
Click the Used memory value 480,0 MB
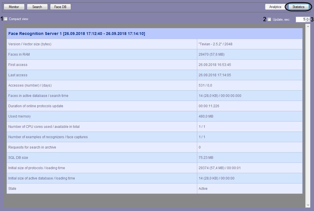[x=206, y=116]
